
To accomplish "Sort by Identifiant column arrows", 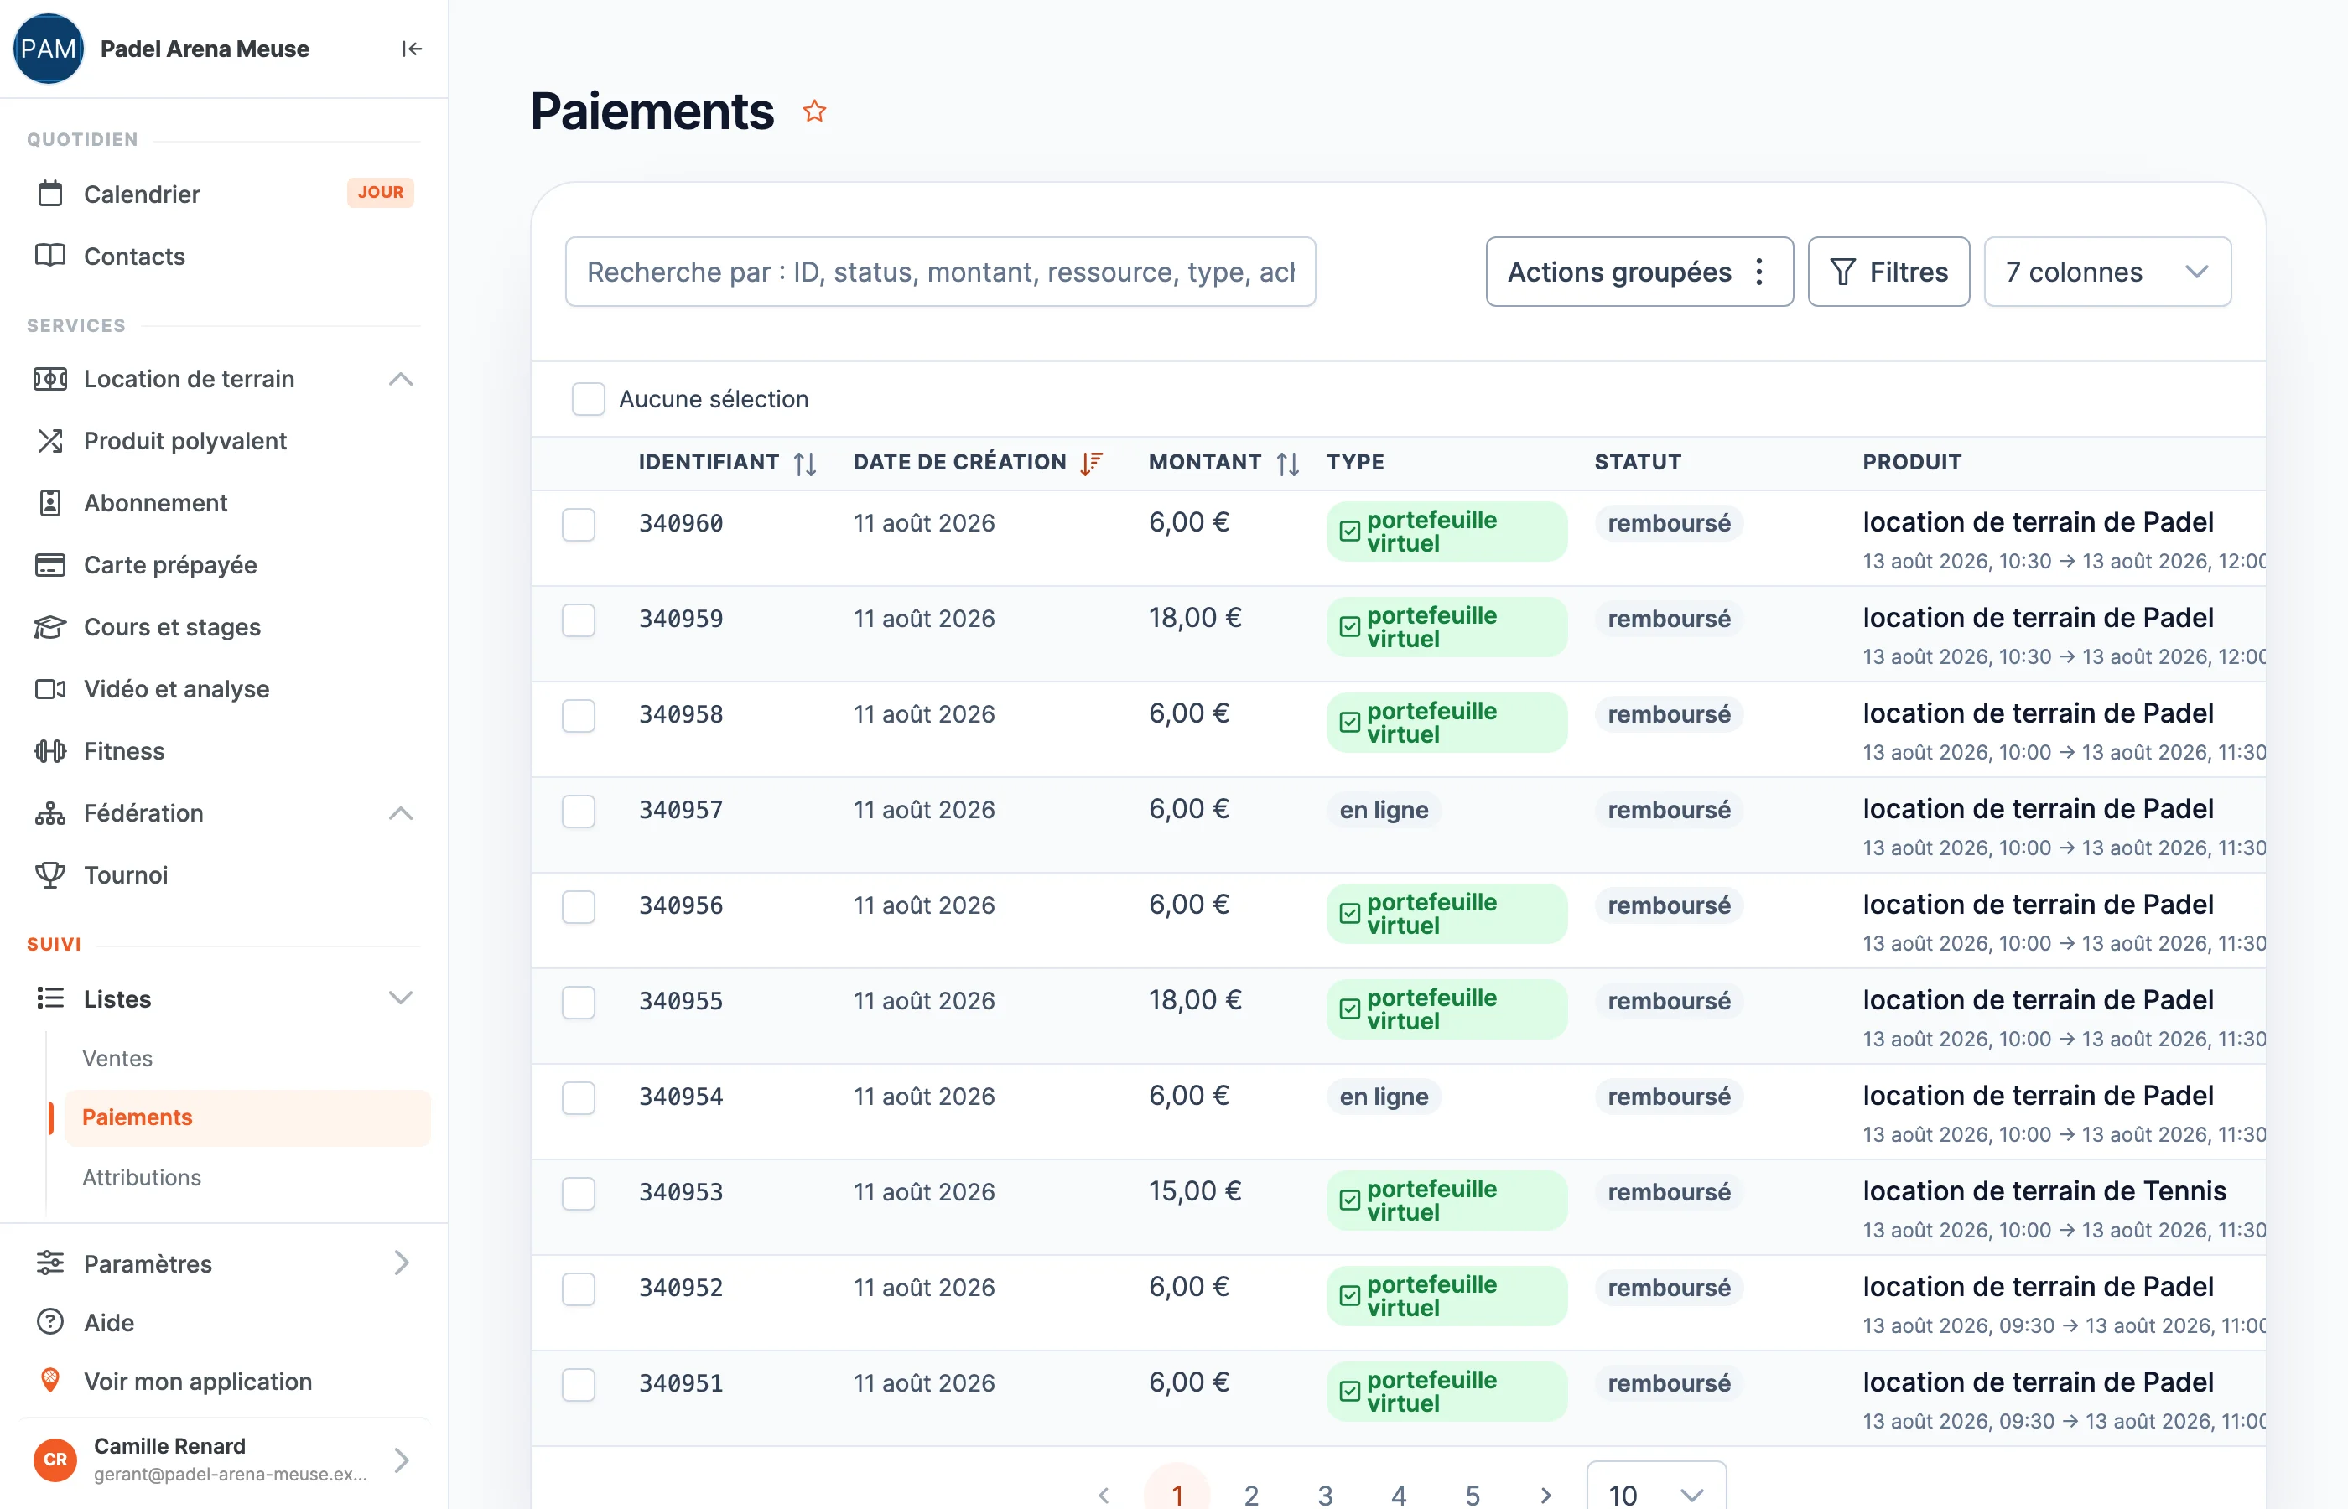I will (804, 464).
